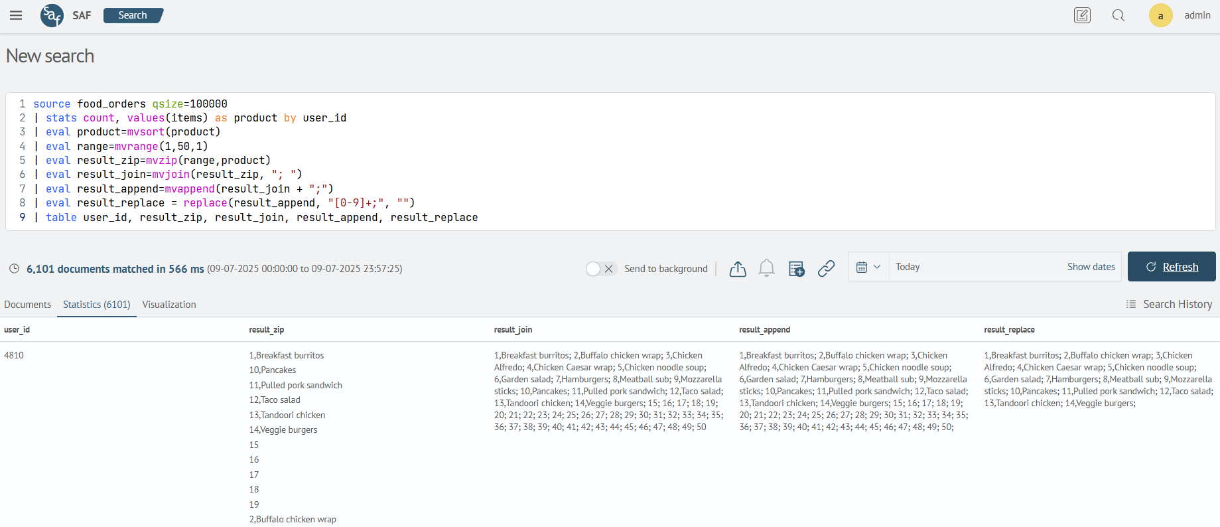Click the result_replace column header
The image size is (1220, 527).
click(1009, 330)
